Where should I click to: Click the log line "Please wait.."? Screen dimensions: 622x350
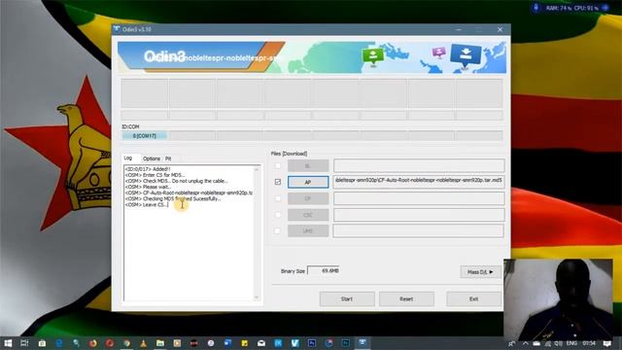(148, 187)
